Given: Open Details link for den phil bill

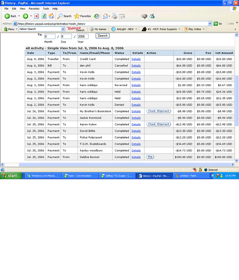Looking at the screenshot, I should (136, 66).
